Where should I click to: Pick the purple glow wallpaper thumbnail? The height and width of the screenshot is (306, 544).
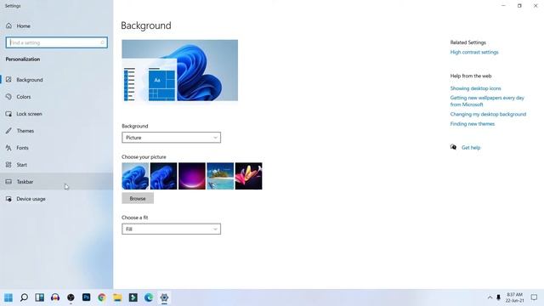(x=192, y=176)
